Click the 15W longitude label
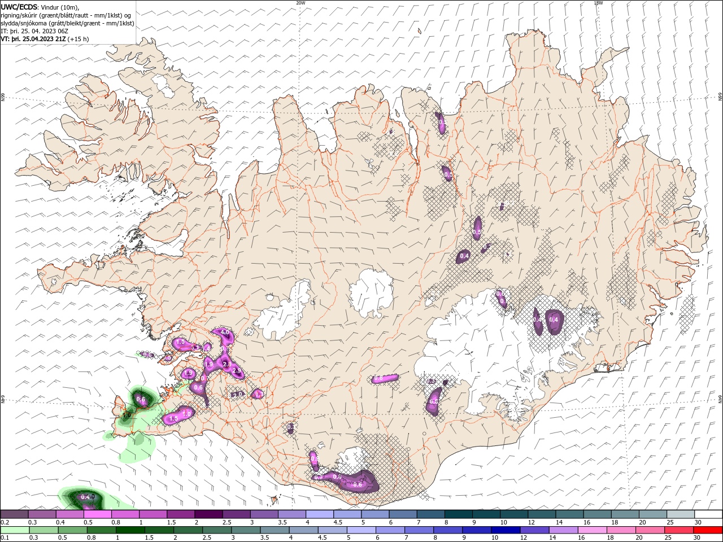The image size is (723, 542). (x=598, y=3)
